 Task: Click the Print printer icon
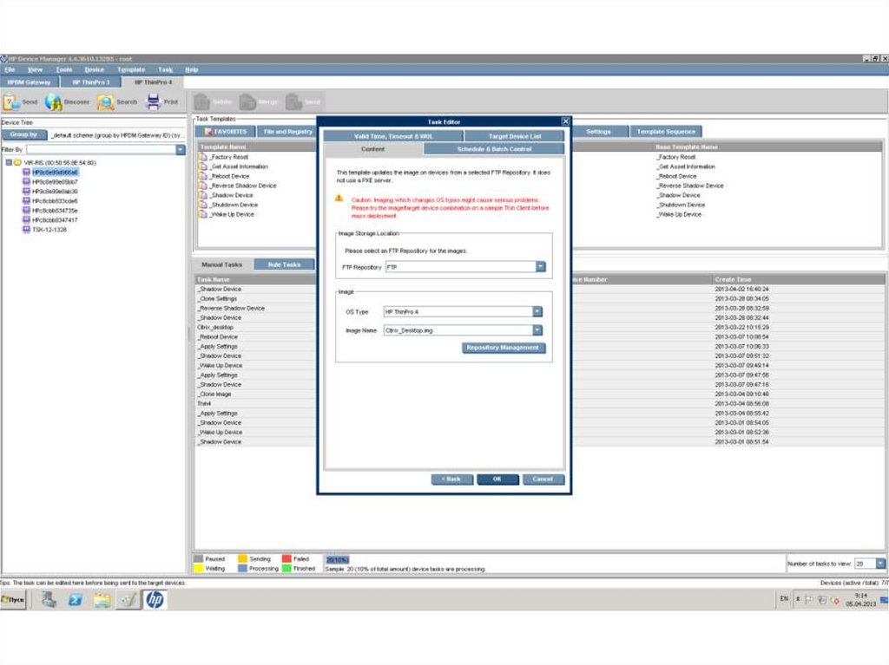pos(153,101)
